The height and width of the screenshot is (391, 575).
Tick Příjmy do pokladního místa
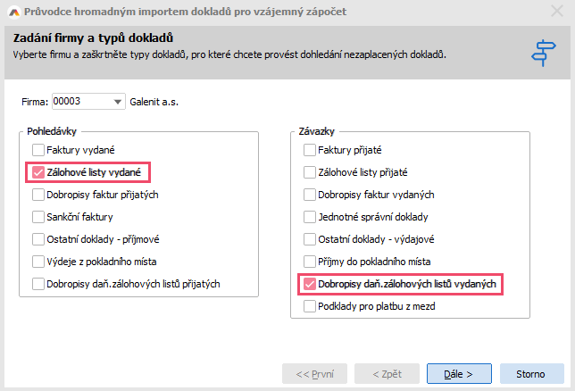(310, 262)
